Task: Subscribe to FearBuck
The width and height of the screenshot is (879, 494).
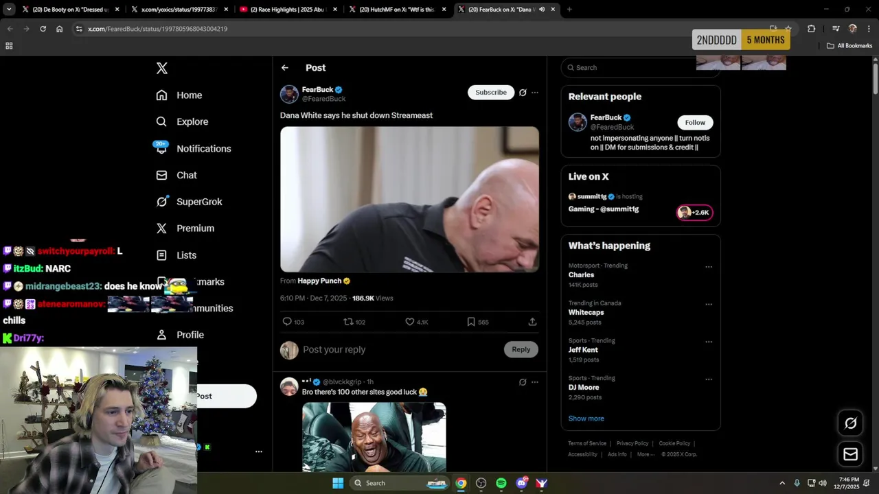Action: (x=491, y=92)
